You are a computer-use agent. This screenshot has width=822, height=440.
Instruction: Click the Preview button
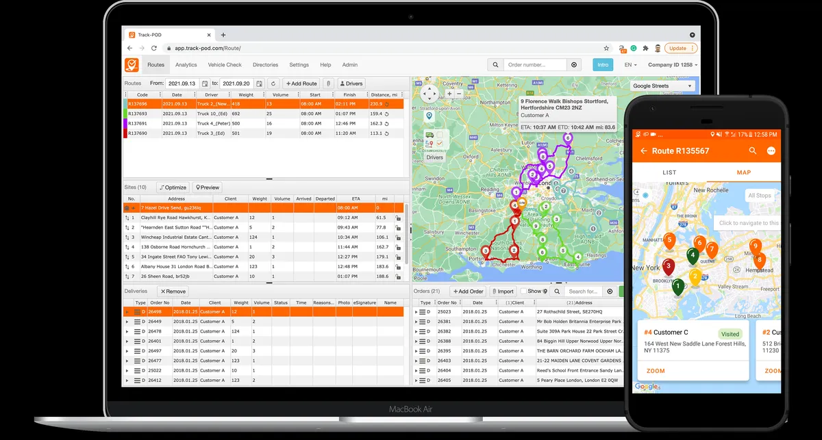click(x=208, y=187)
